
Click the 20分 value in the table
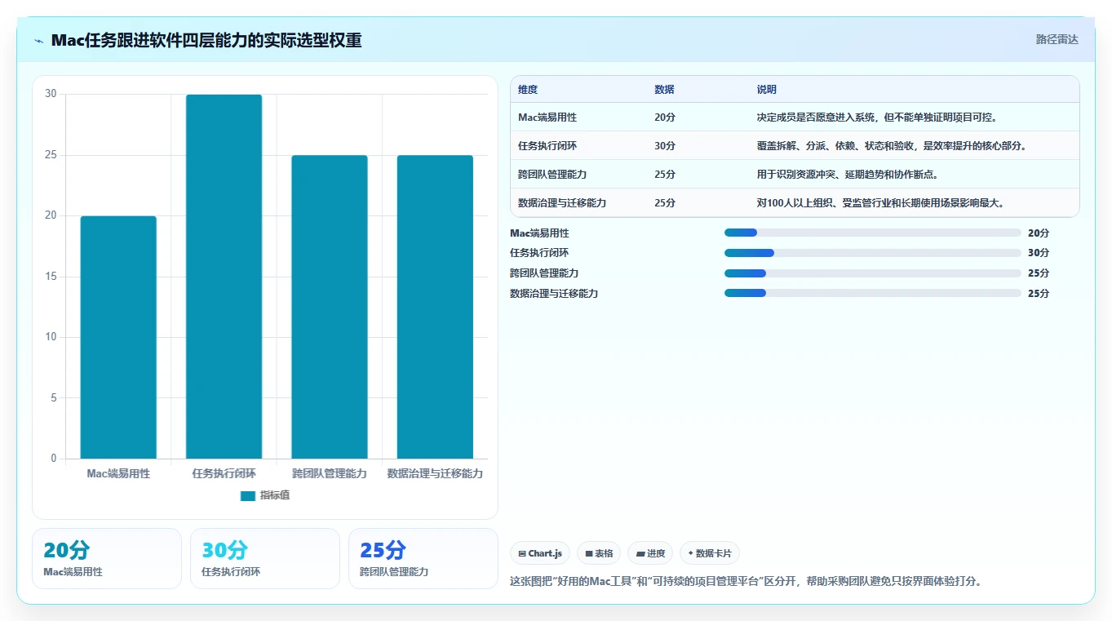coord(665,118)
